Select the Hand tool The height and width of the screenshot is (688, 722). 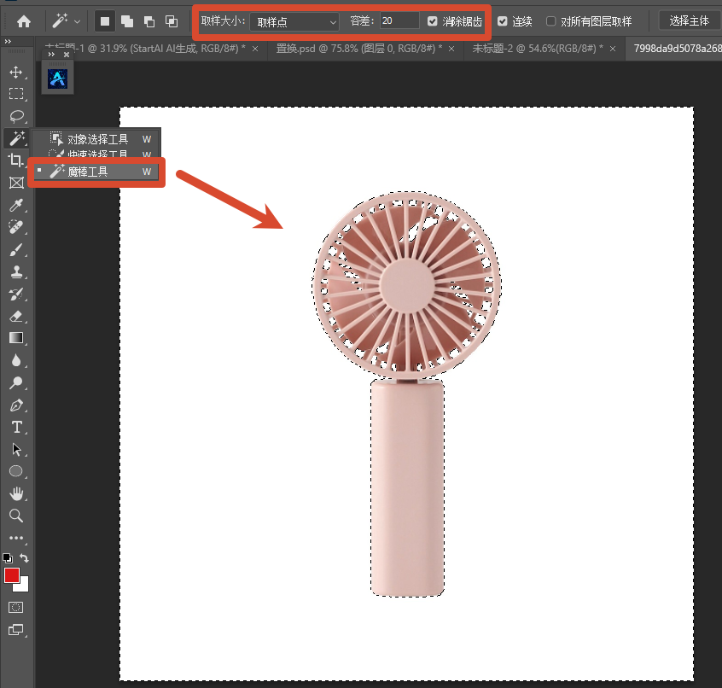coord(16,493)
